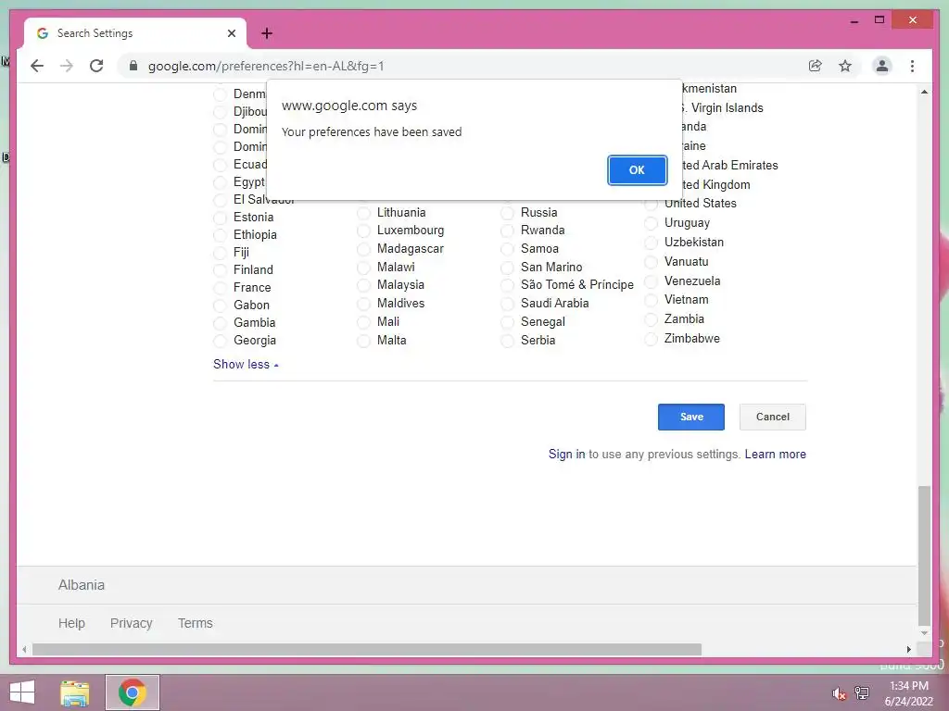Choose Malaysia as the region

coord(363,285)
